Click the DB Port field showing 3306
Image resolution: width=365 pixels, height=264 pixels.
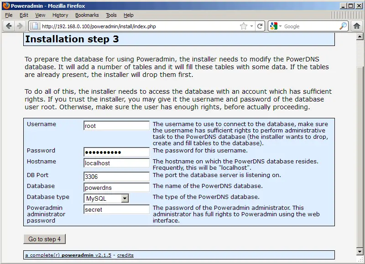pos(116,177)
